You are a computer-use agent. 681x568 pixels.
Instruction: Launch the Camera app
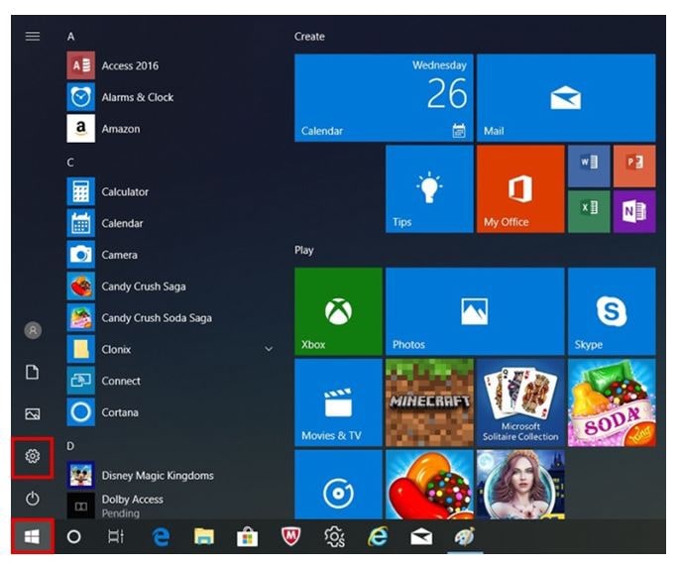tap(171, 255)
